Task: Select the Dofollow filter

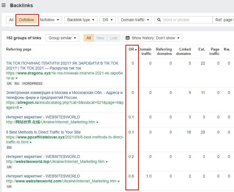Action: 26,20
